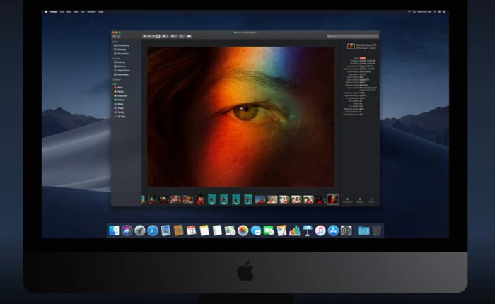
Task: Click the Finder search field
Action: point(352,36)
